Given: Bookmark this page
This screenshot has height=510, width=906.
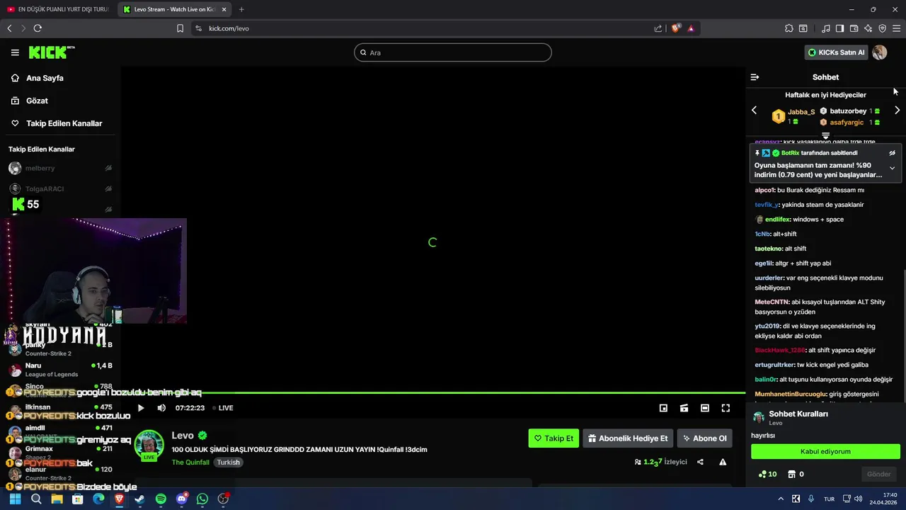Looking at the screenshot, I should [x=180, y=28].
